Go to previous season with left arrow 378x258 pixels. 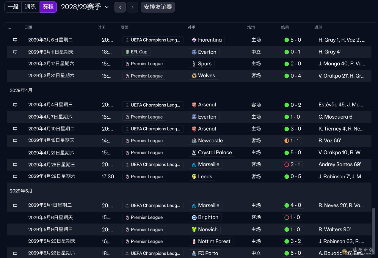120,7
